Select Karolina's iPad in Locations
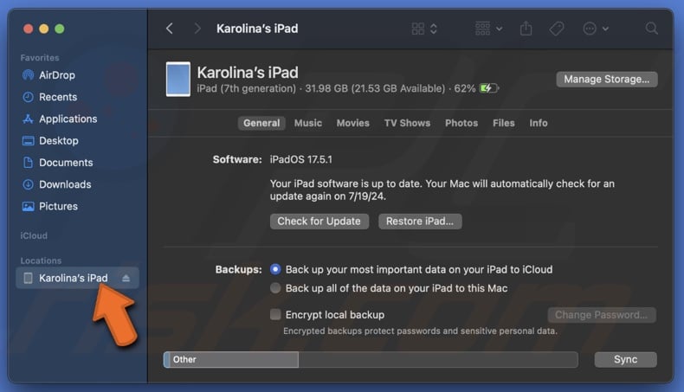Screen dimensions: 684x392 pyautogui.click(x=77, y=278)
